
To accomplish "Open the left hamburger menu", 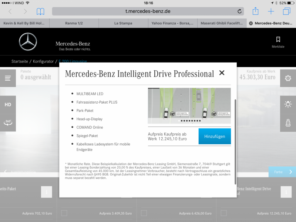I will (8, 78).
